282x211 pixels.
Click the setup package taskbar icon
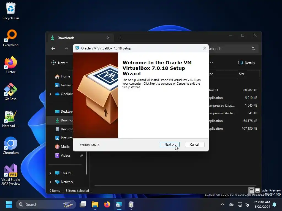tap(131, 204)
